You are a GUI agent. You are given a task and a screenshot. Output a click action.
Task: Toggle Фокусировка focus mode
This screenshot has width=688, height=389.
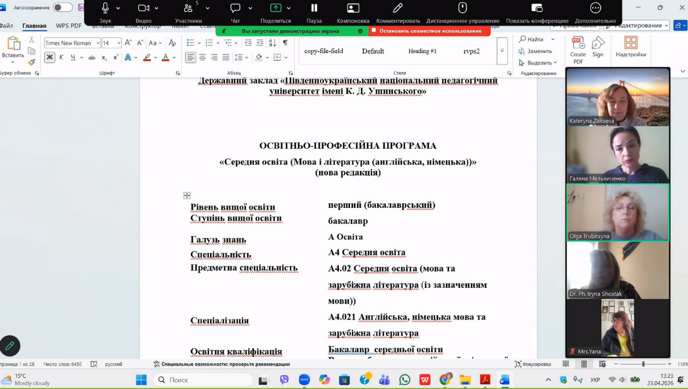pyautogui.click(x=533, y=364)
